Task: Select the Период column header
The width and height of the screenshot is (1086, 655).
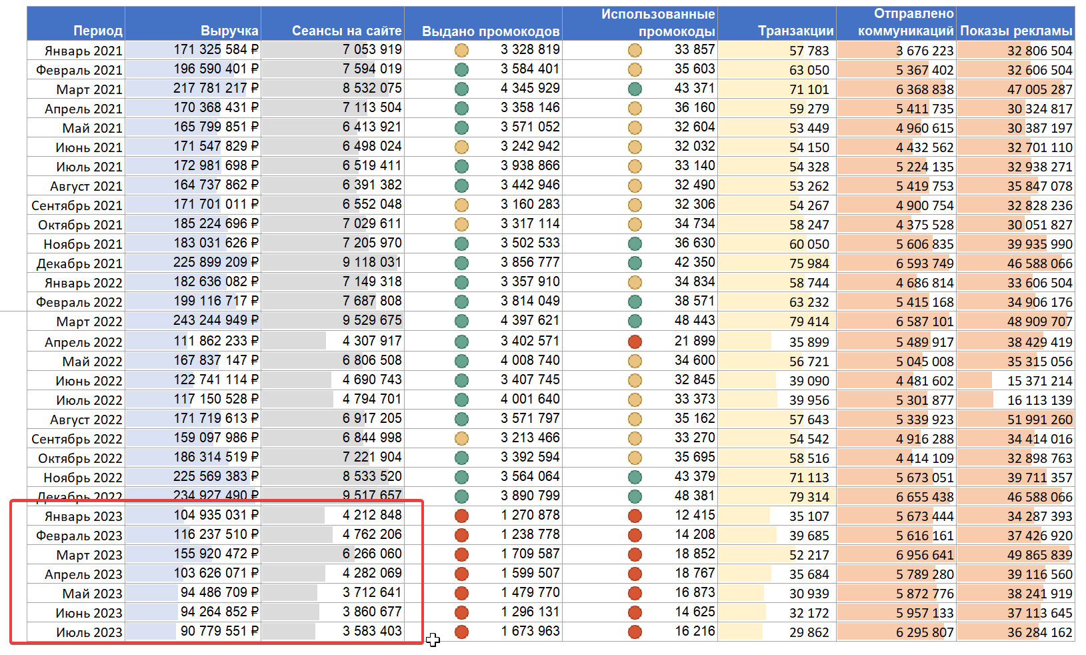Action: tap(76, 23)
